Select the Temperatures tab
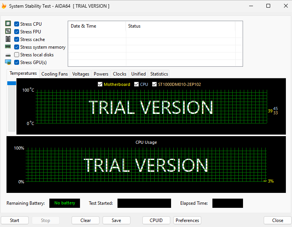 point(23,73)
